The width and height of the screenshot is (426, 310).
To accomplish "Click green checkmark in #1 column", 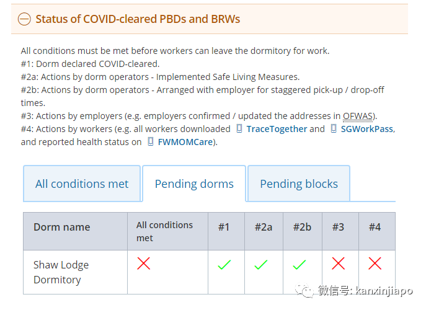I will [x=224, y=265].
